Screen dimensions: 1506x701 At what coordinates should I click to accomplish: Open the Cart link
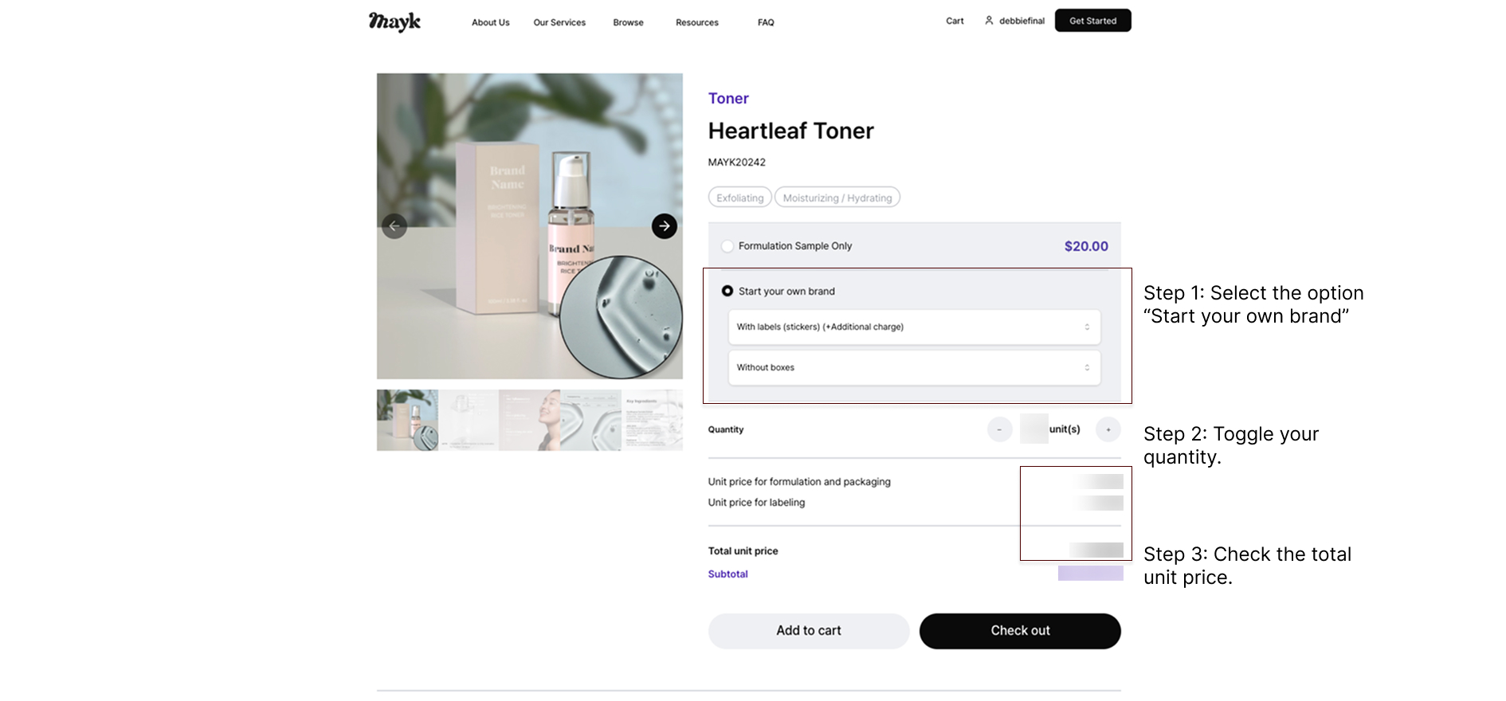point(955,21)
